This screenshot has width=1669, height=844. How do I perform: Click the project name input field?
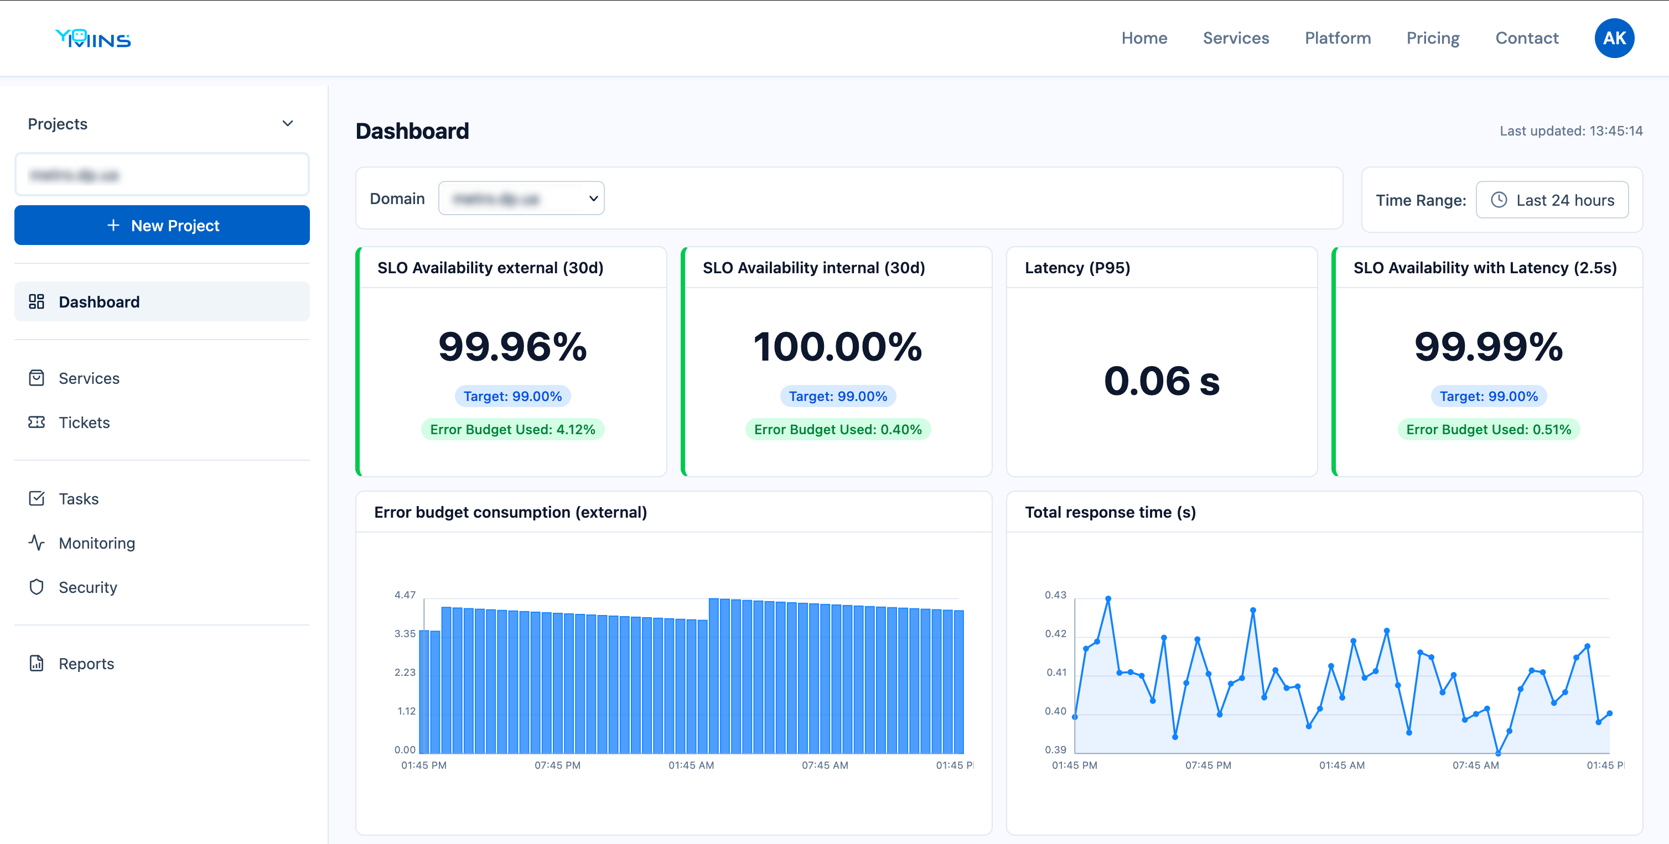[x=162, y=175]
